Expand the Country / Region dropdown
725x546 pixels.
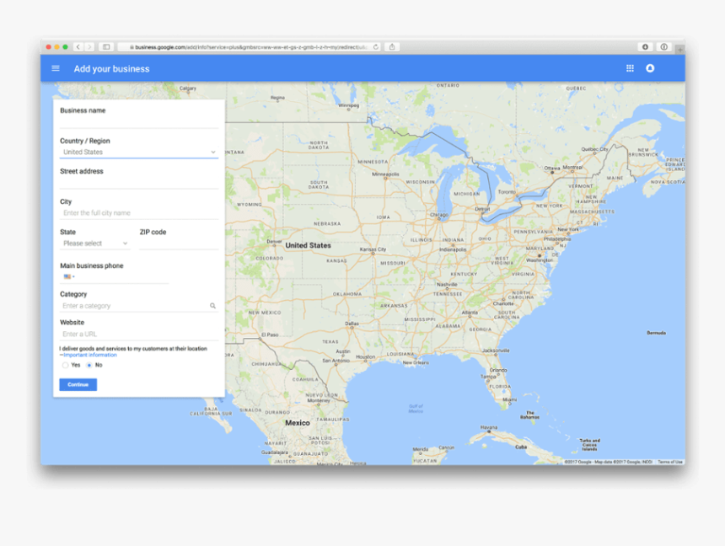pyautogui.click(x=139, y=153)
